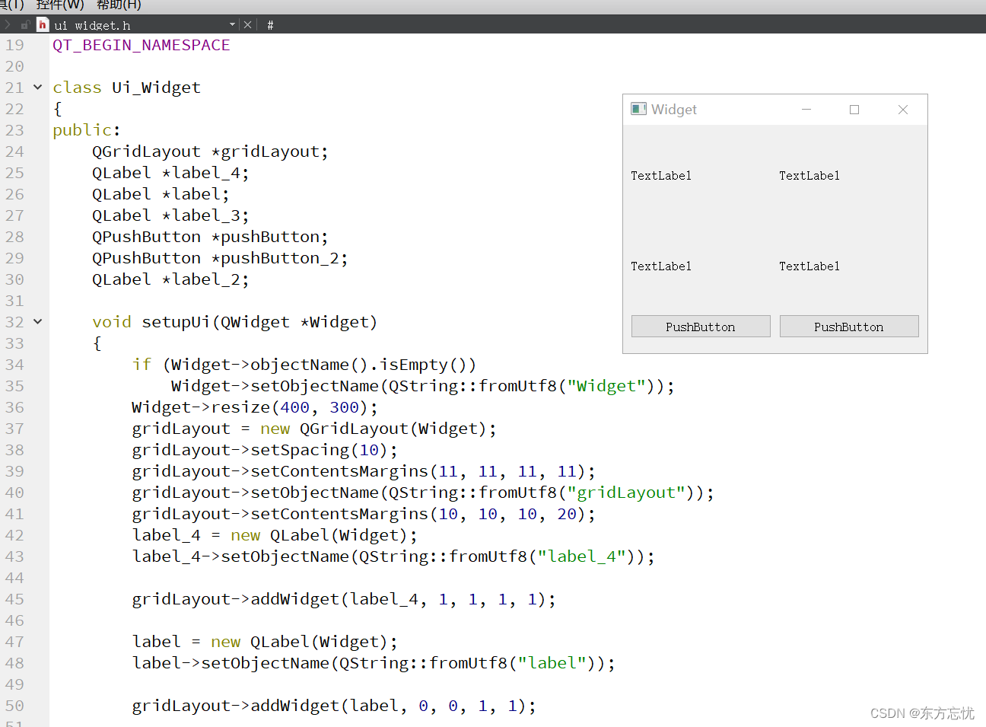
Task: Click the top-left TextLabel in Widget
Action: pyautogui.click(x=661, y=176)
